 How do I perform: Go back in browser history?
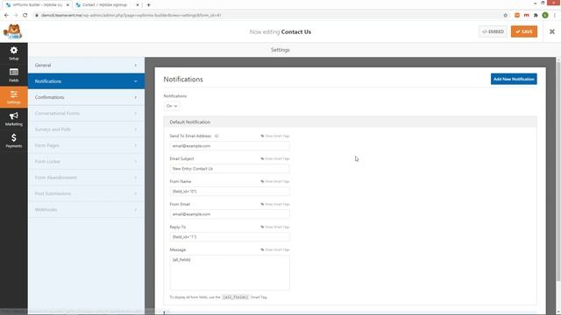tap(6, 16)
